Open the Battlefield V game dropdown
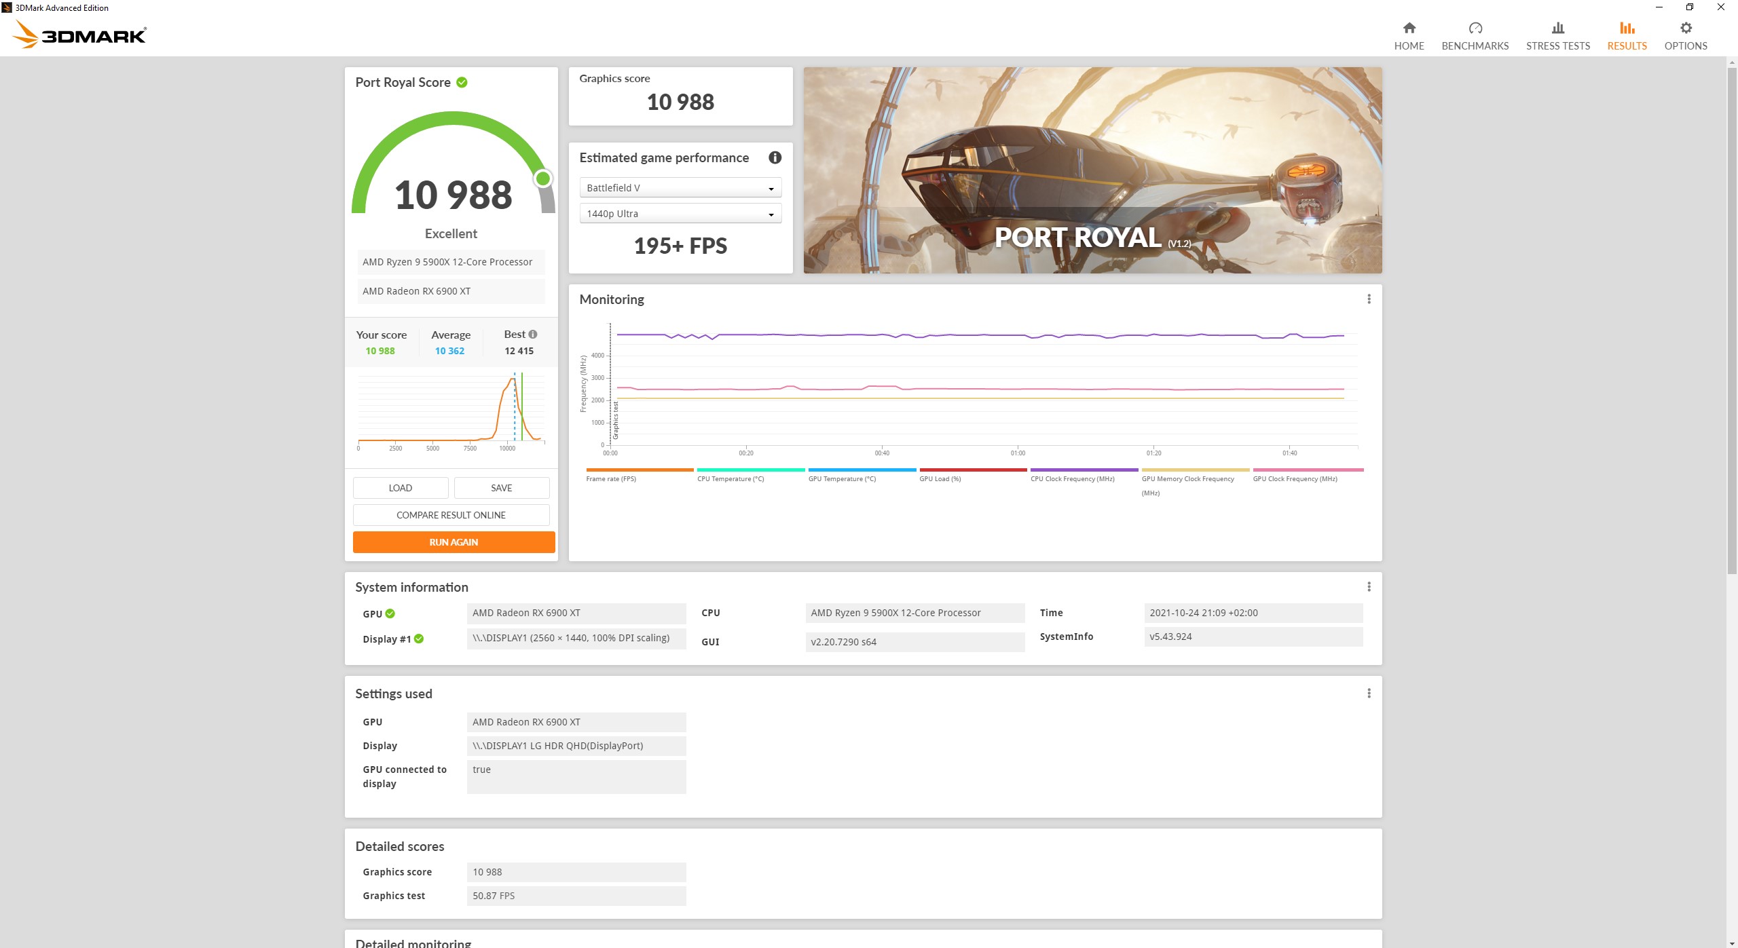This screenshot has height=948, width=1738. (680, 188)
